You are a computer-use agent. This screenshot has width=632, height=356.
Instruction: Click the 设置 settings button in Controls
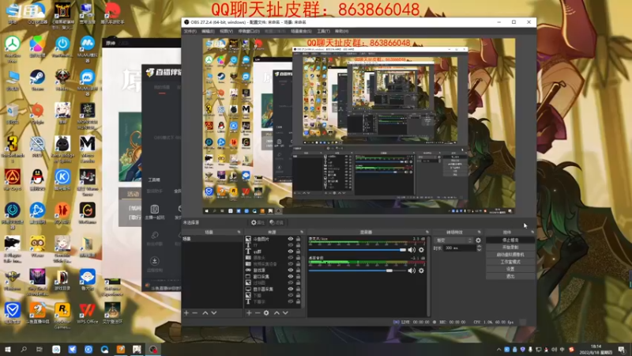[510, 269]
